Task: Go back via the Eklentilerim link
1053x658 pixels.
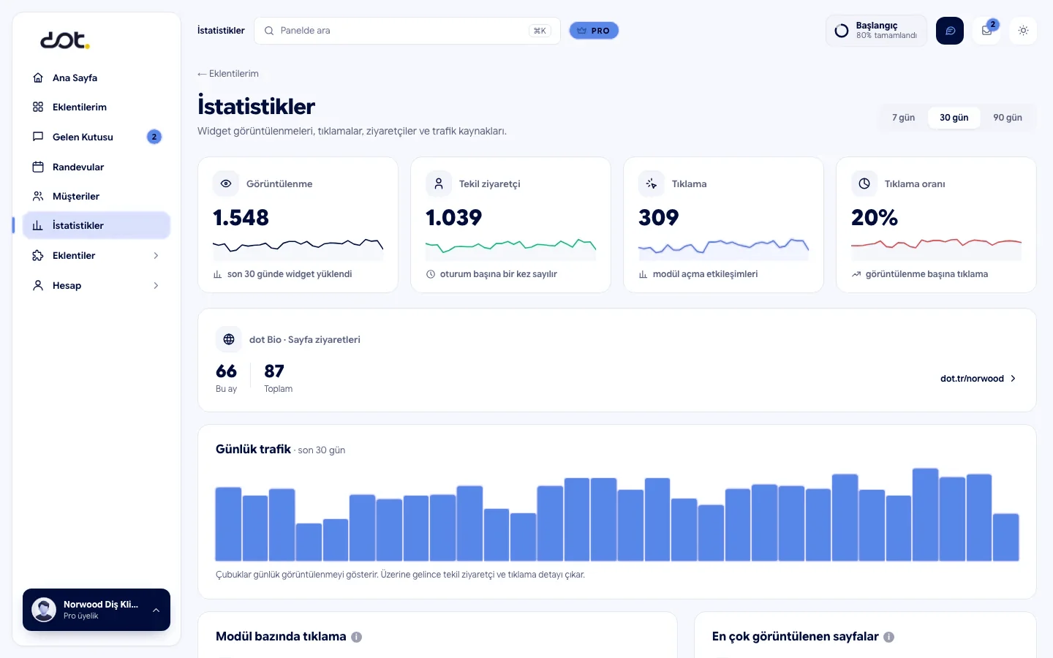Action: point(228,74)
